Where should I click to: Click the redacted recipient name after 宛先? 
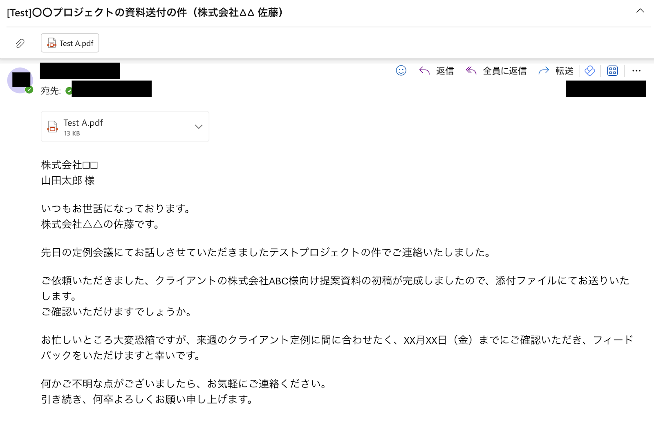(x=112, y=89)
